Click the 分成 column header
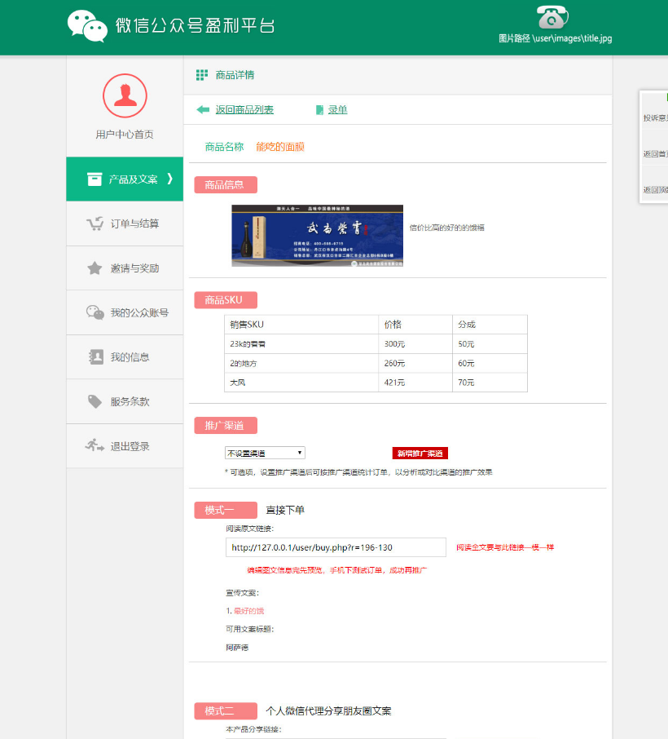This screenshot has width=668, height=739. pyautogui.click(x=490, y=325)
